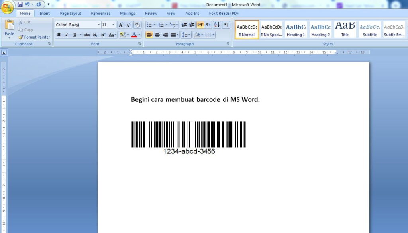Apply text highlight color

pos(123,35)
